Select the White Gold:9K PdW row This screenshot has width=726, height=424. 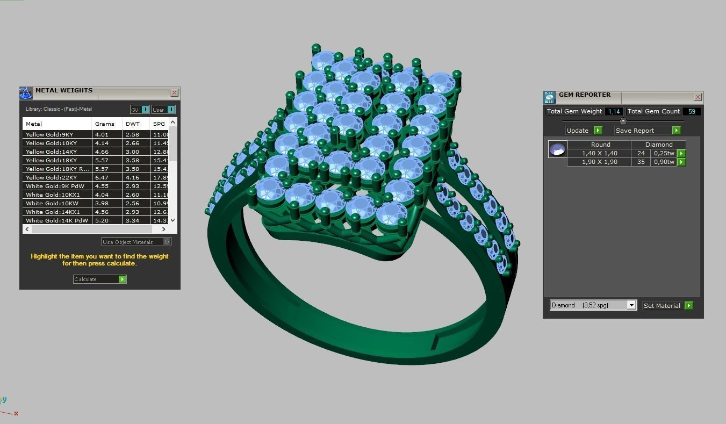pos(96,186)
